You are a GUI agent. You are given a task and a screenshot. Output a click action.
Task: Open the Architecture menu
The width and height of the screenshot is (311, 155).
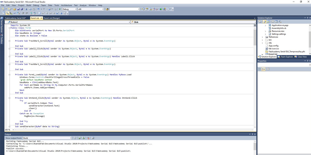[x=67, y=5]
